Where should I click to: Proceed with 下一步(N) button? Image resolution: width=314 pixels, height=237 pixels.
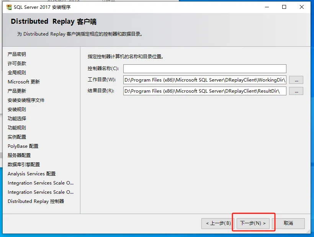coord(253,223)
